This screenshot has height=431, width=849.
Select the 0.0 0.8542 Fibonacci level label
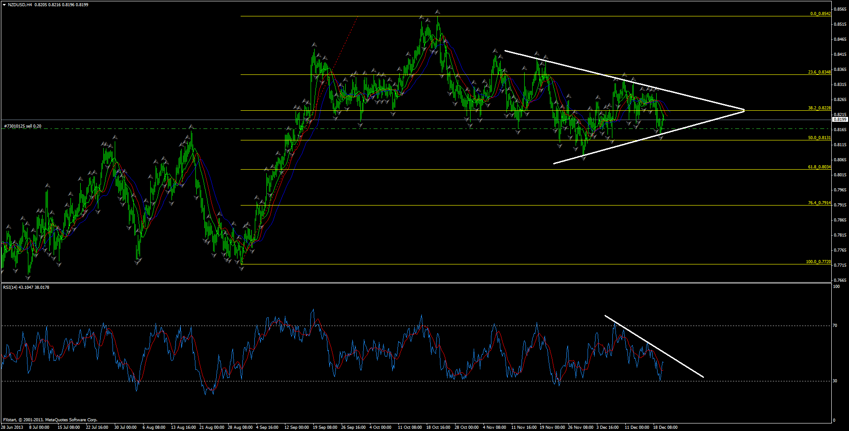pyautogui.click(x=820, y=14)
